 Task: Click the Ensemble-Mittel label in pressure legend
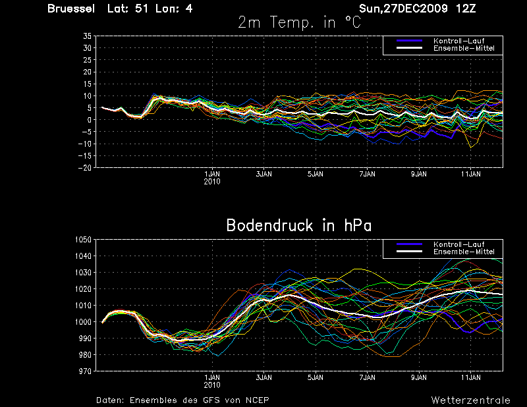464,252
